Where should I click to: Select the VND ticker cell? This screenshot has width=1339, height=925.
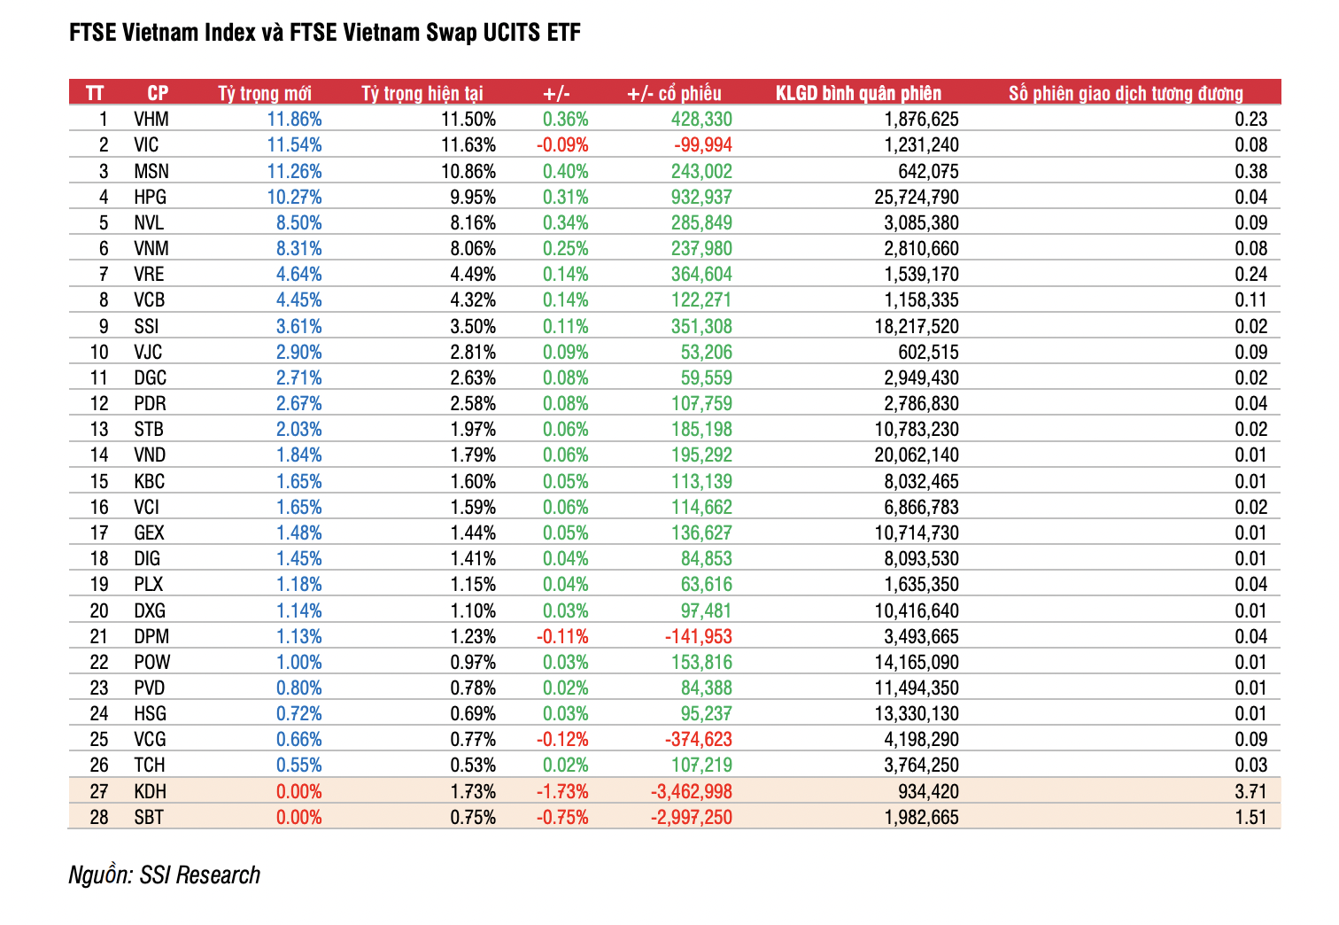pyautogui.click(x=150, y=455)
